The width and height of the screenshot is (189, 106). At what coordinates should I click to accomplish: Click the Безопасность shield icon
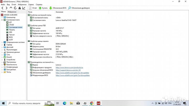pos(5,65)
